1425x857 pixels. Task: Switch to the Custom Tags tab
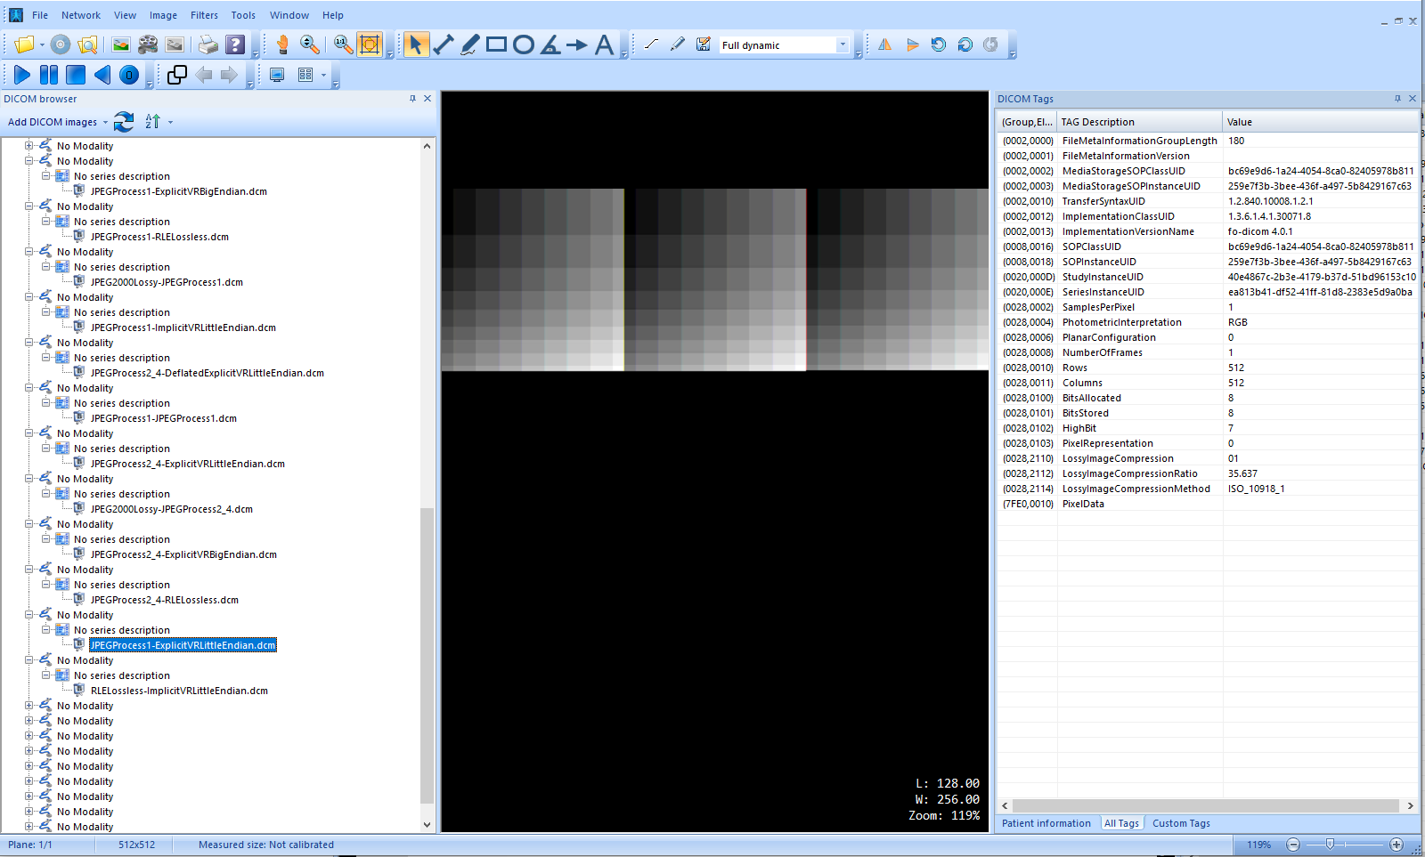point(1180,823)
